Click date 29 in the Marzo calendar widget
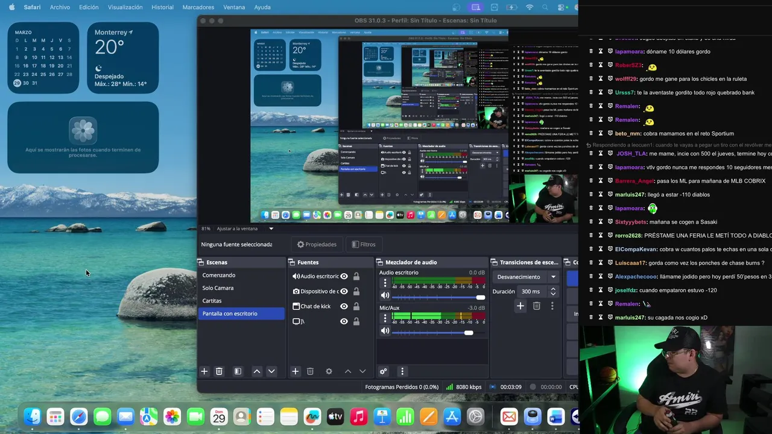The image size is (772, 434). (17, 83)
